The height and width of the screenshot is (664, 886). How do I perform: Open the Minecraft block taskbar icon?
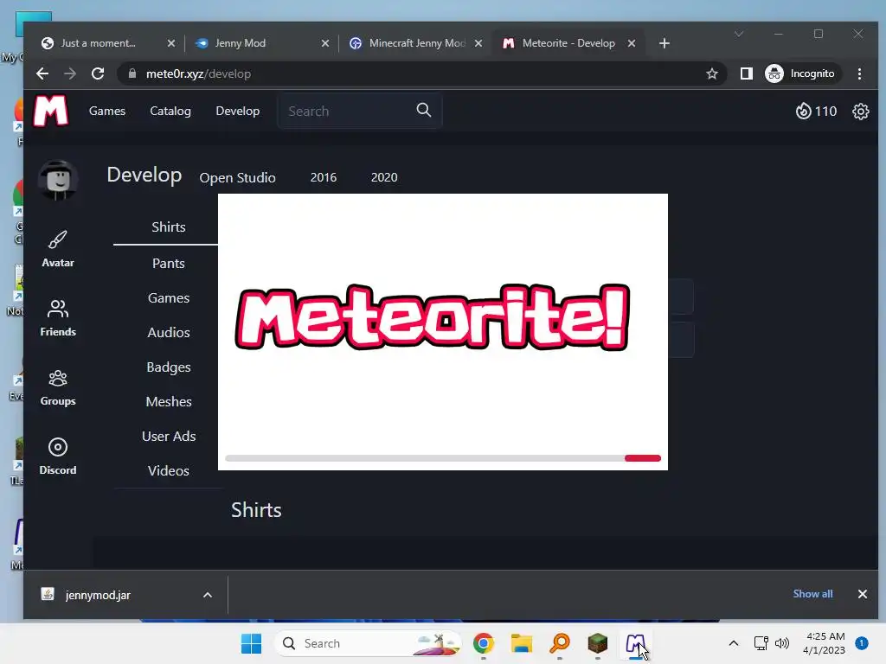[598, 643]
